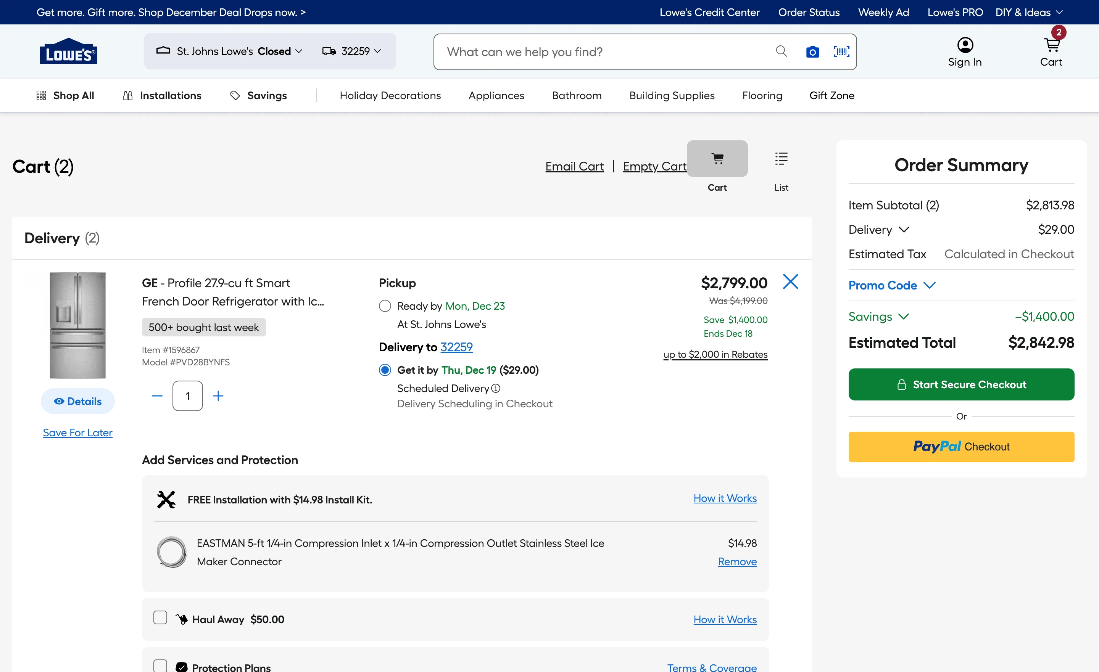Check the Protection Plans box
Image resolution: width=1099 pixels, height=672 pixels.
[x=160, y=666]
